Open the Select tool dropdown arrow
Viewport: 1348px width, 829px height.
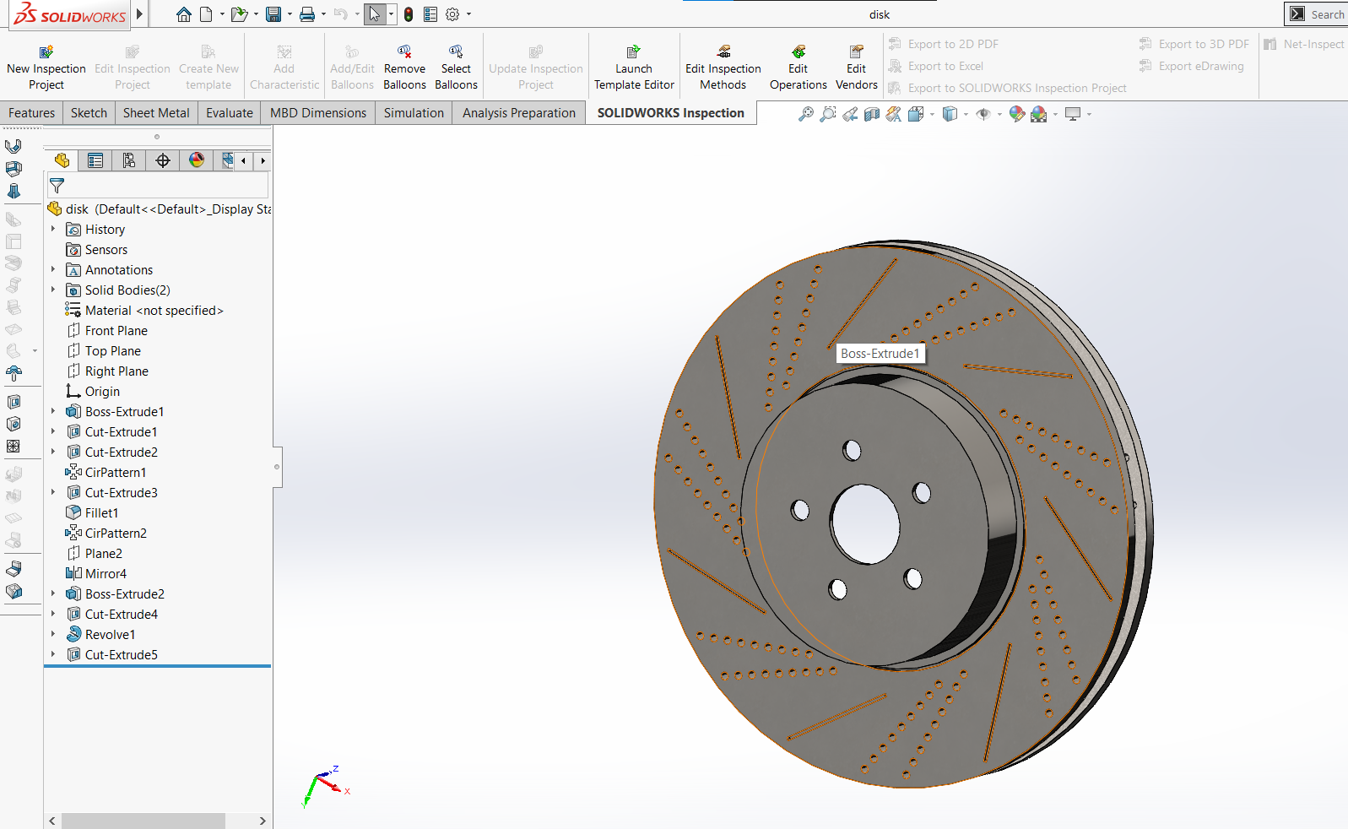(391, 14)
